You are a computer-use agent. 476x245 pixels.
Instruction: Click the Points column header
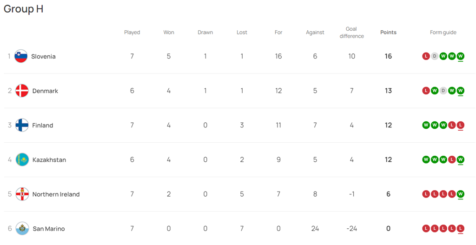click(x=388, y=33)
